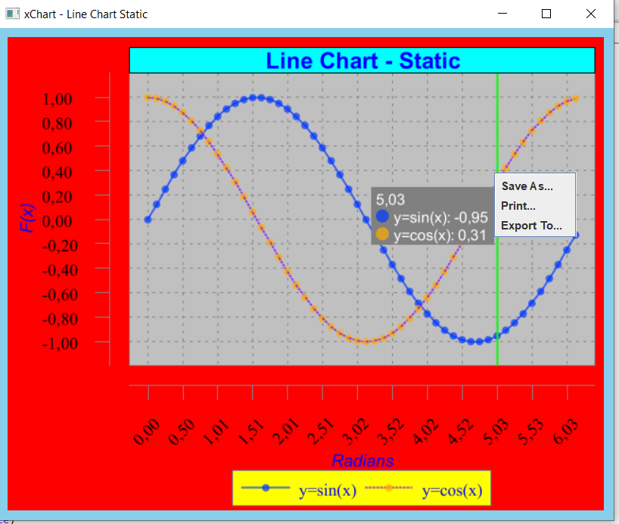Click the xChart window app icon
Screen dimensions: 619x524
coord(12,14)
